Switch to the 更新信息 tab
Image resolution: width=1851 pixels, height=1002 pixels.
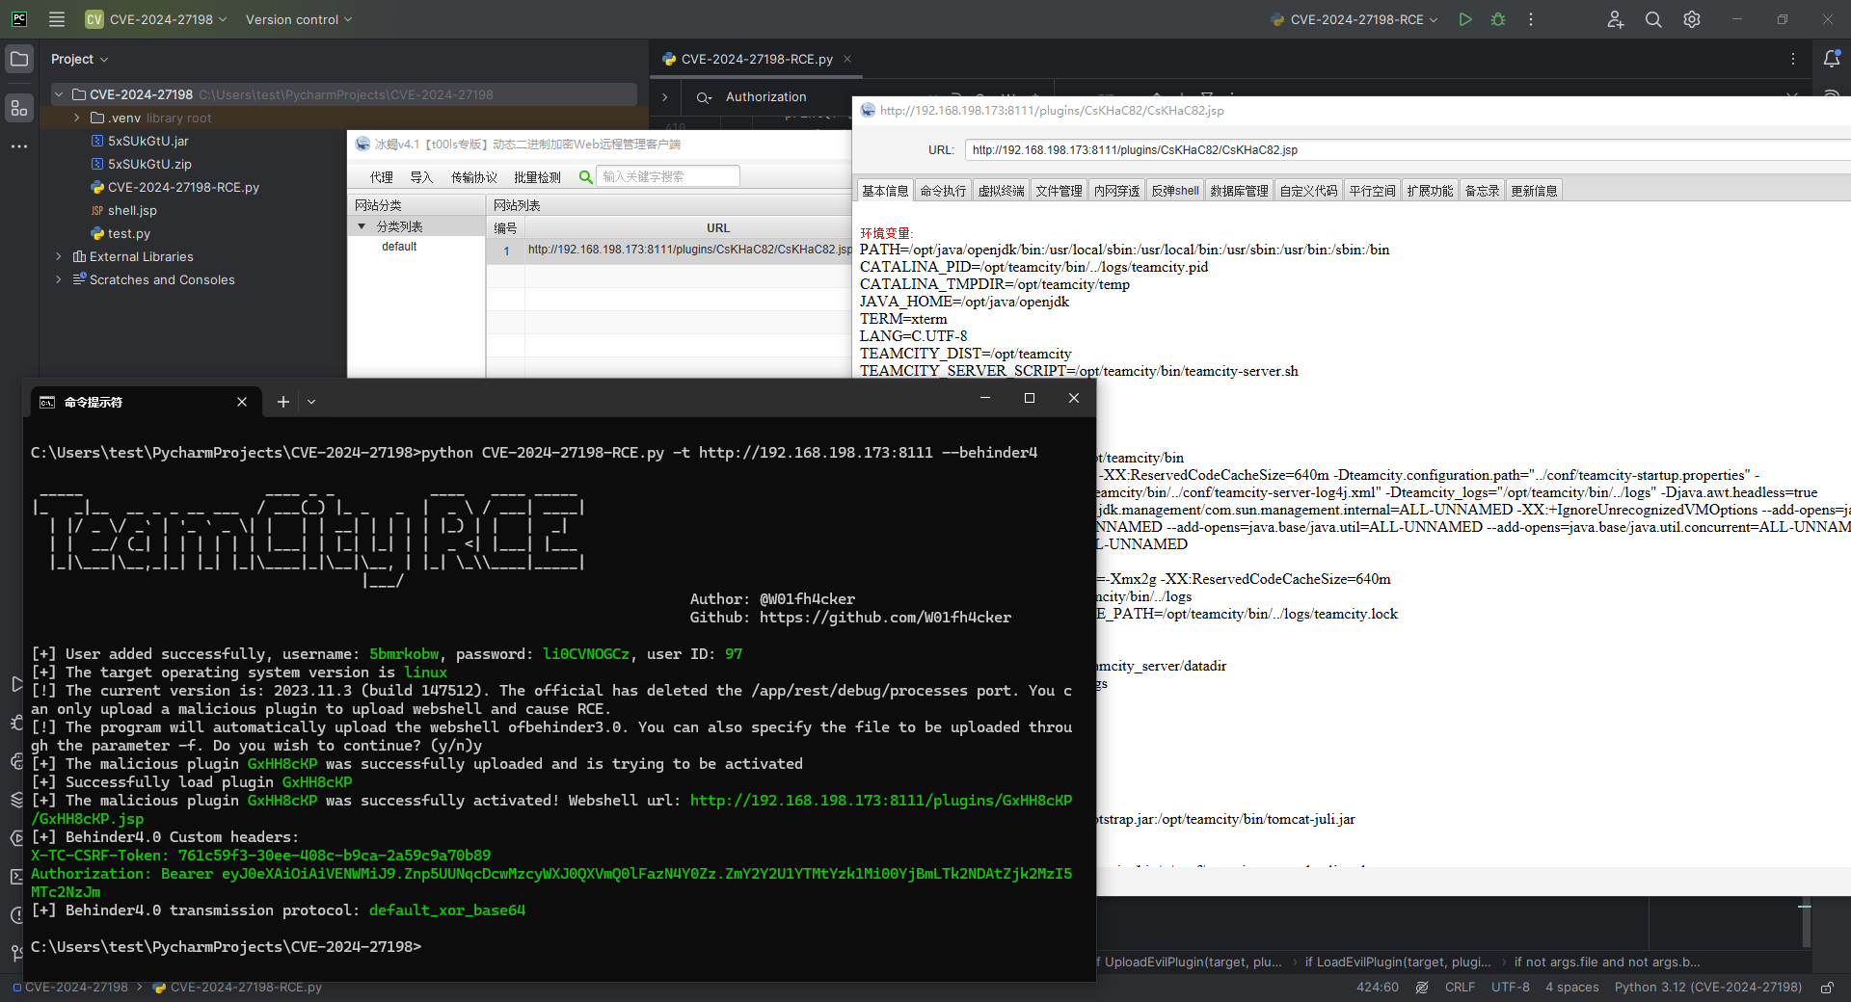pyautogui.click(x=1534, y=191)
